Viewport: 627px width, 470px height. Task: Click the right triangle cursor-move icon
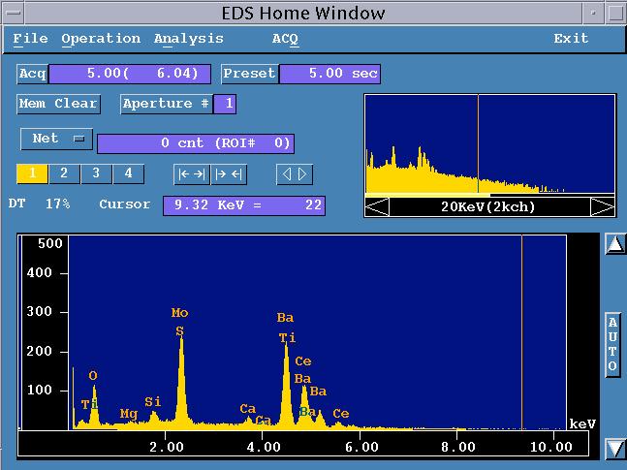point(303,174)
